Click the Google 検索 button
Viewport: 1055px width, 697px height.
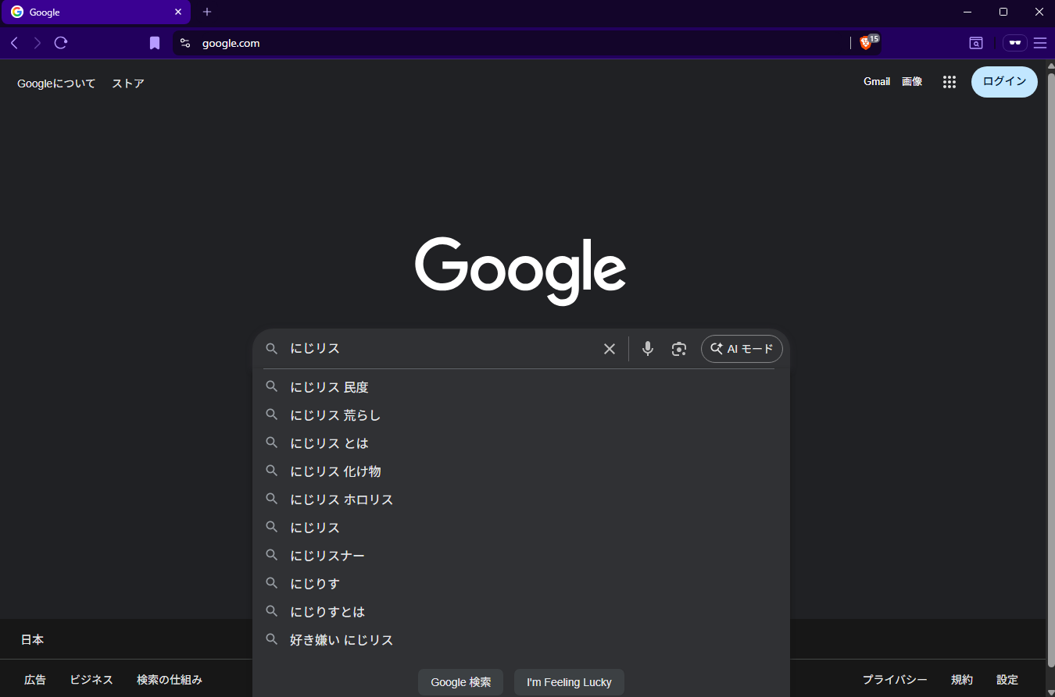click(x=460, y=682)
